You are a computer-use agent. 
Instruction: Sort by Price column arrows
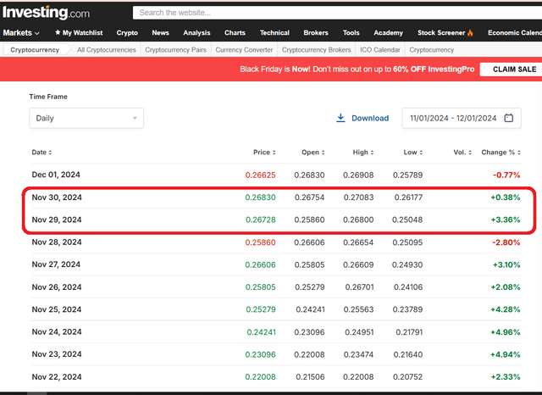[274, 153]
